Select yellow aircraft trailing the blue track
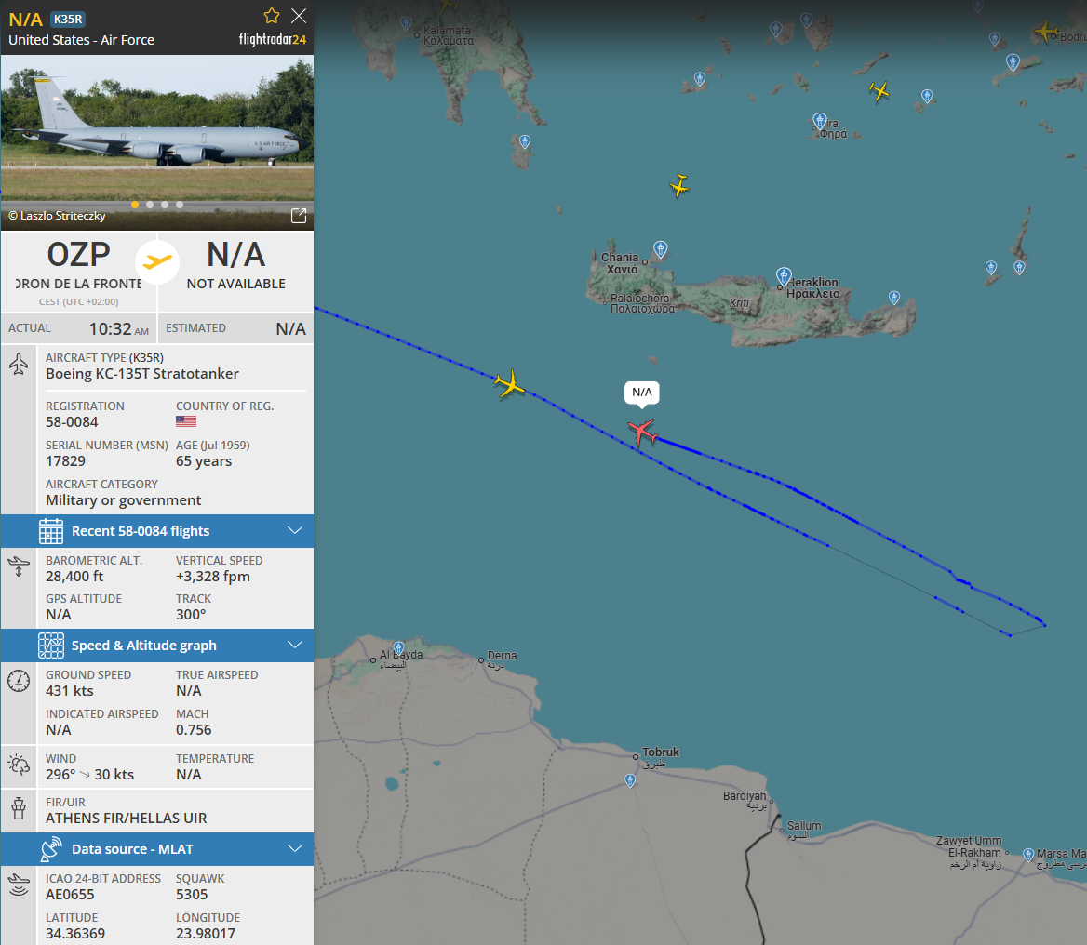The height and width of the screenshot is (945, 1087). [510, 384]
